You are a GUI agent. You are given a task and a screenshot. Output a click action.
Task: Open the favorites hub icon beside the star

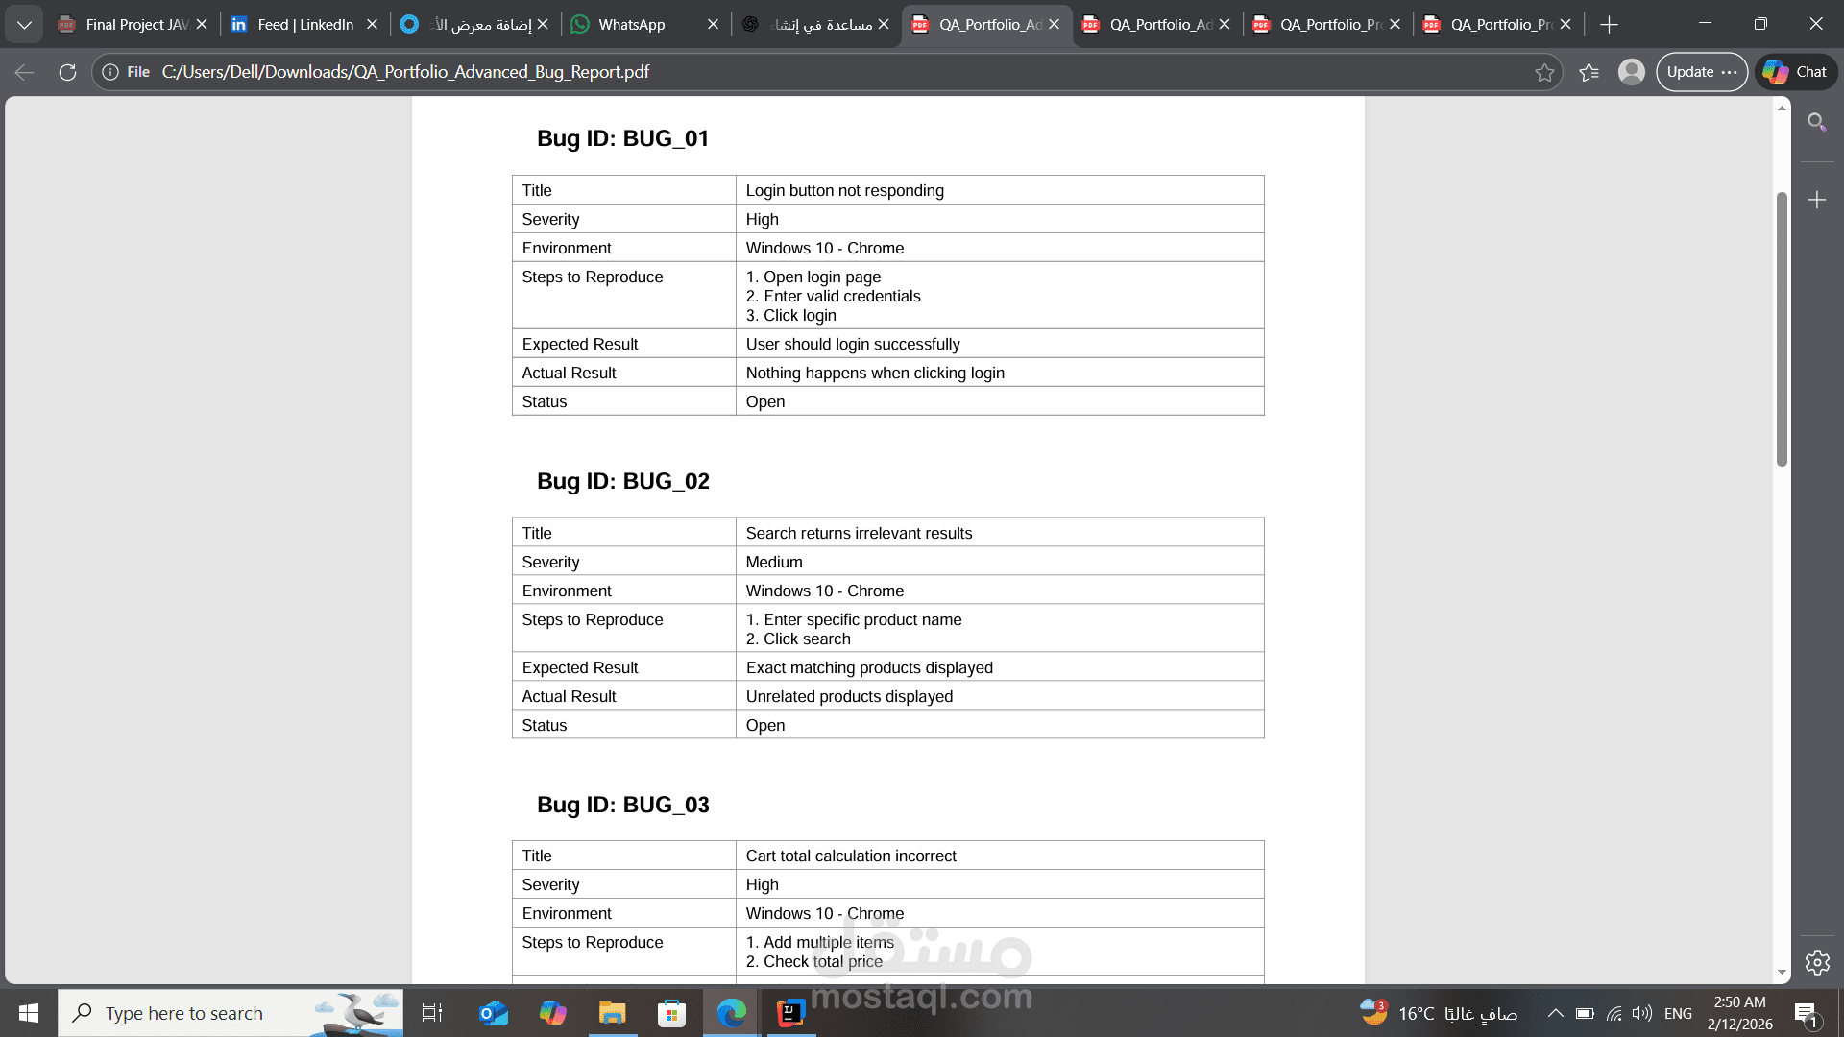1589,71
